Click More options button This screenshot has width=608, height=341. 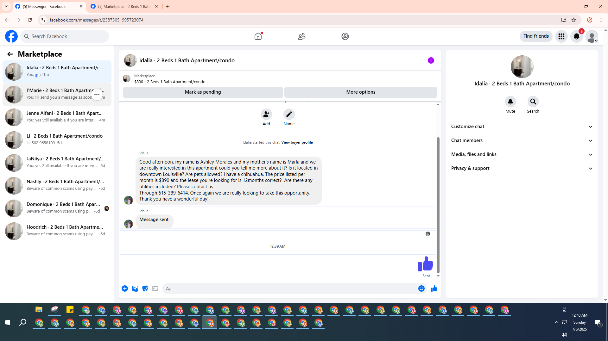[361, 92]
